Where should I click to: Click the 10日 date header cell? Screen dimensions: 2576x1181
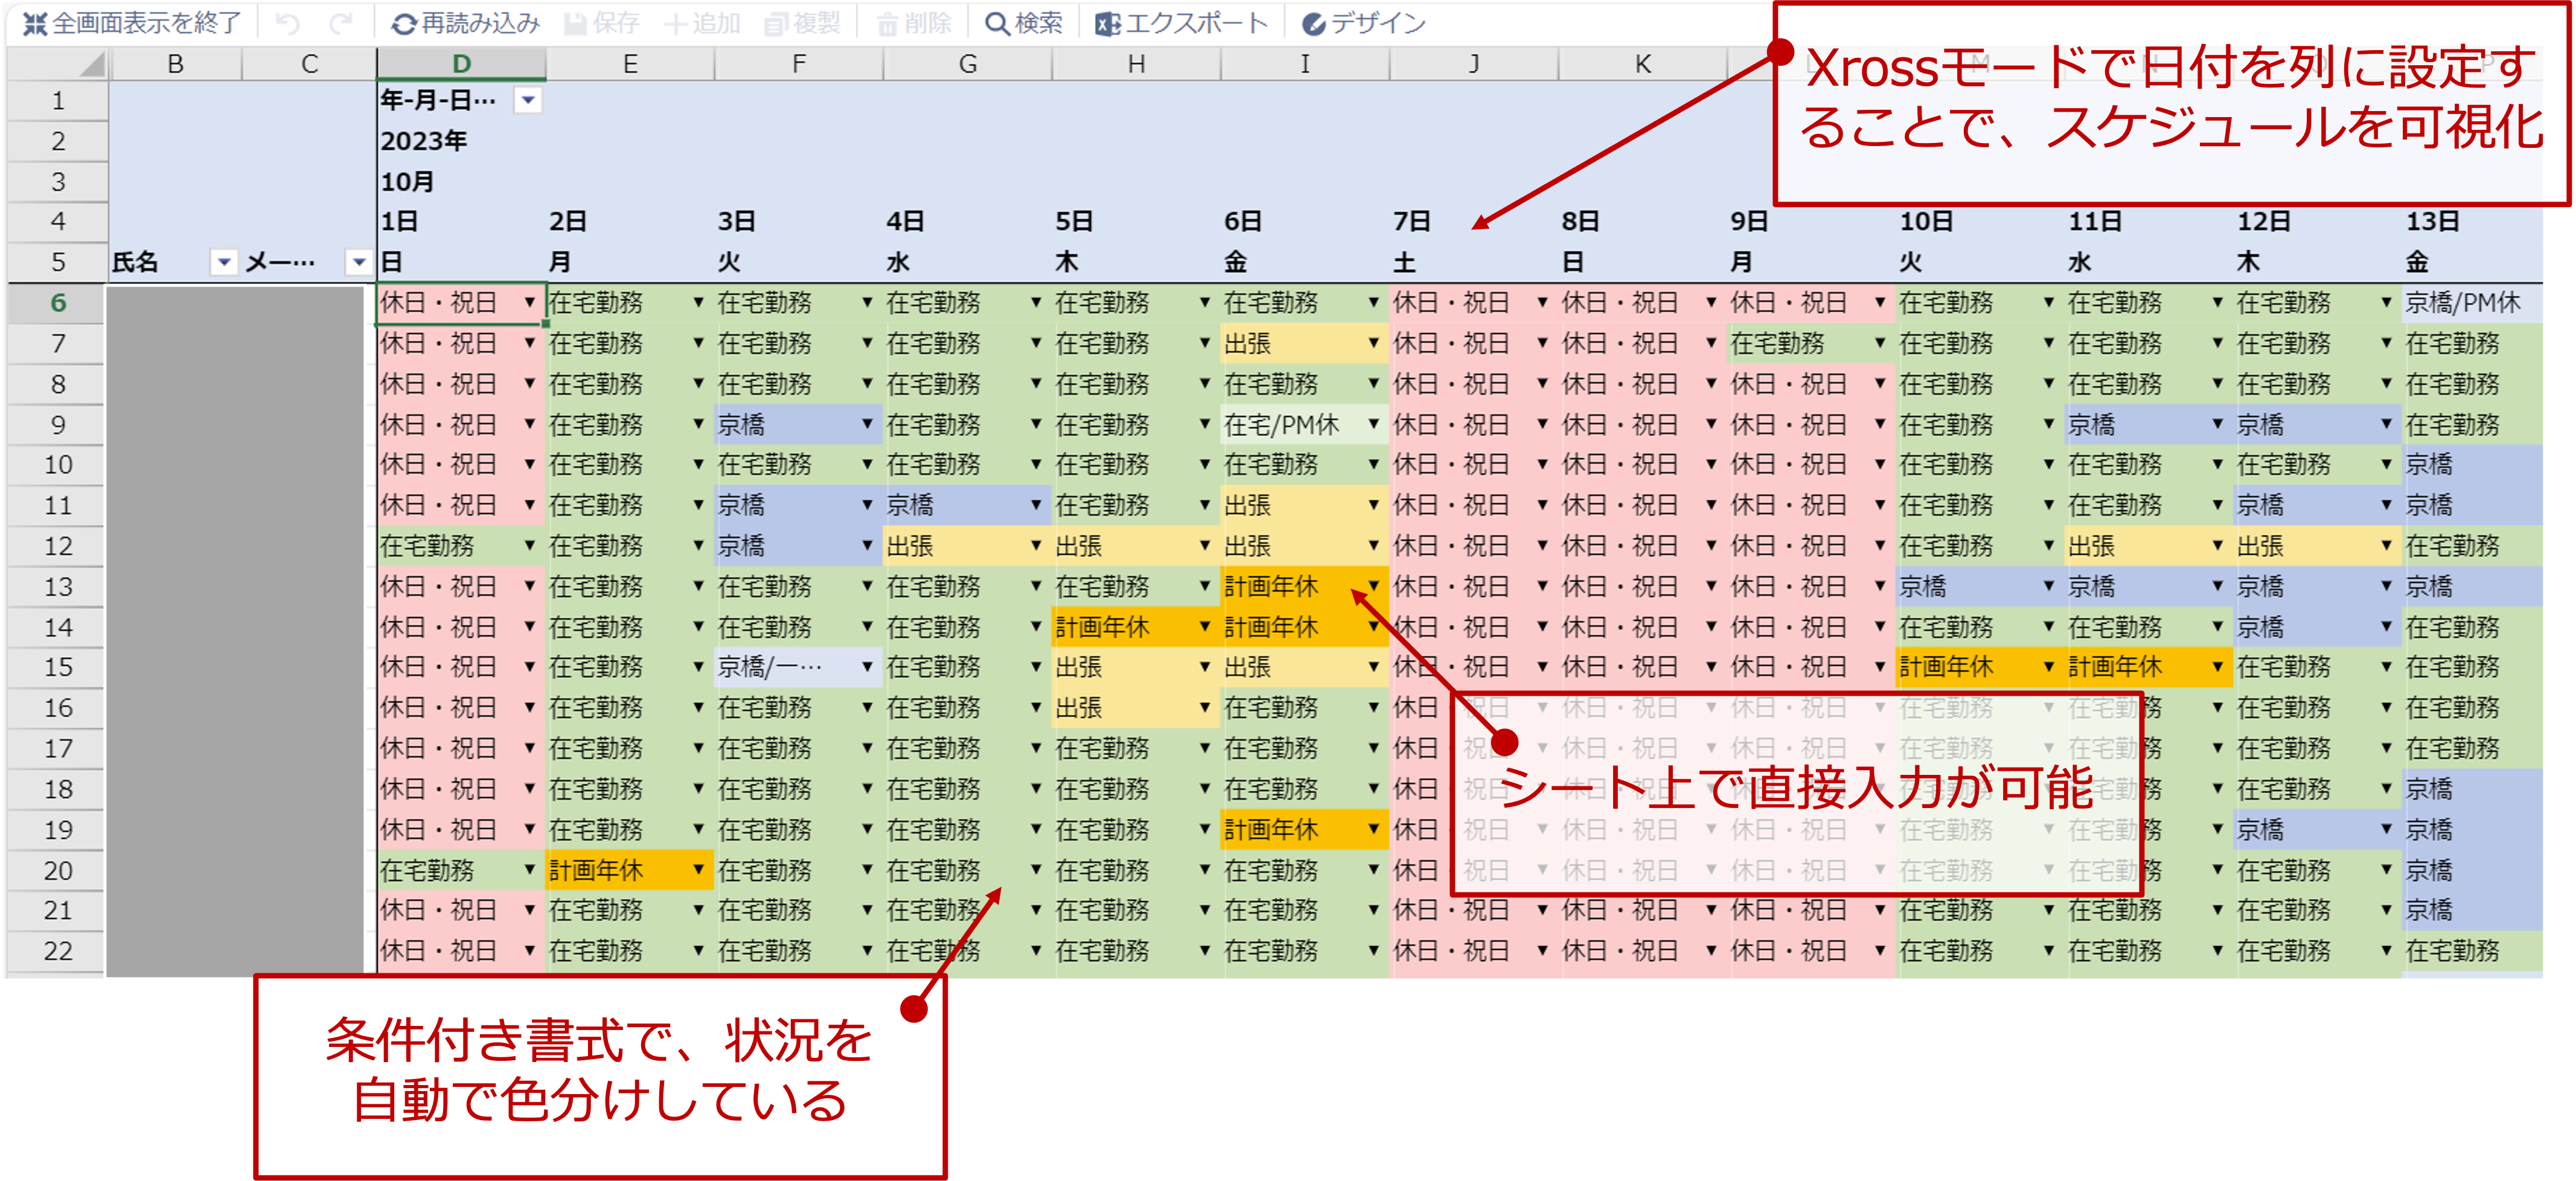click(1926, 221)
